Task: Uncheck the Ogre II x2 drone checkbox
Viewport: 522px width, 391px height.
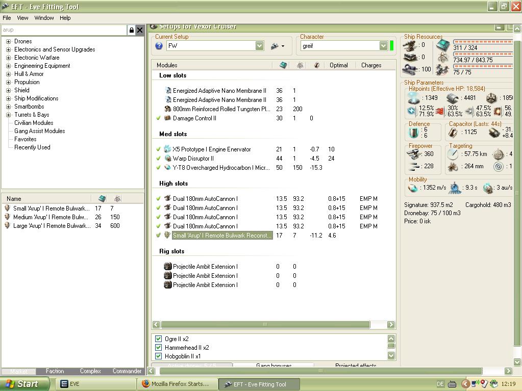Action: coord(159,339)
